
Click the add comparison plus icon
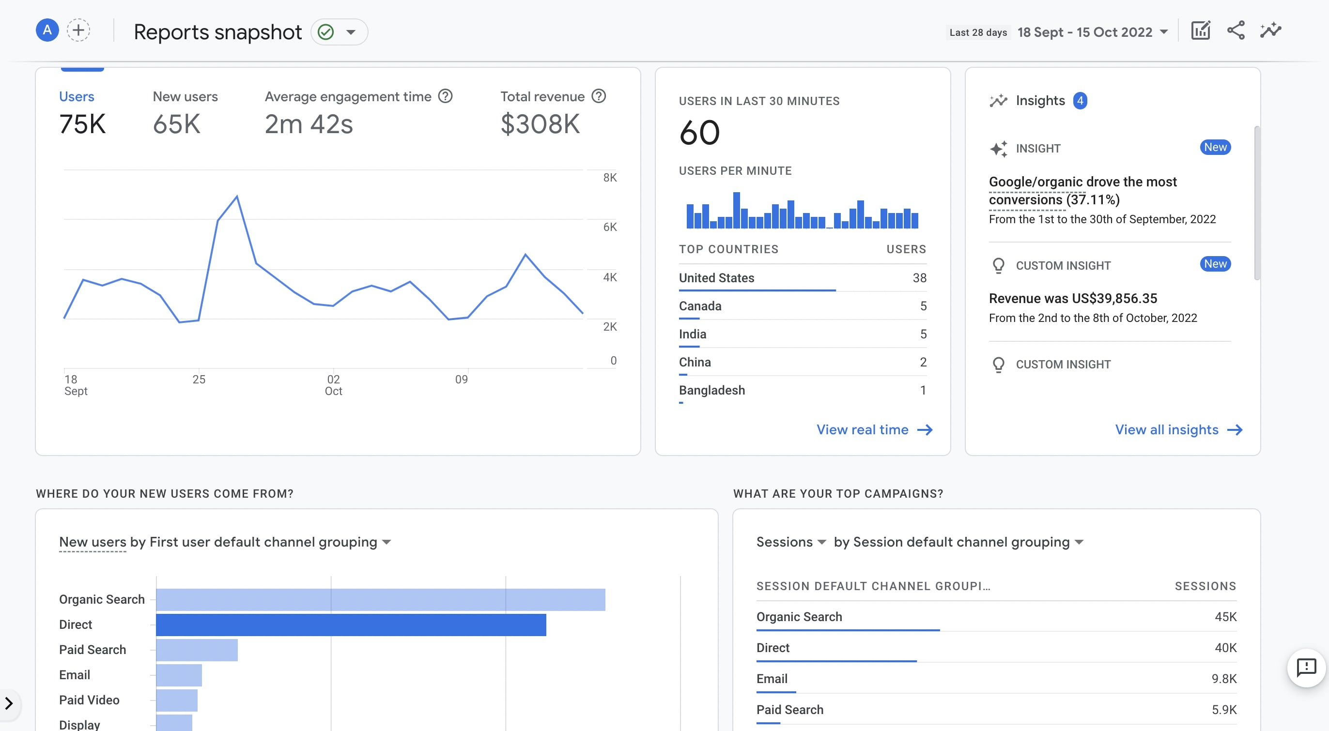78,30
